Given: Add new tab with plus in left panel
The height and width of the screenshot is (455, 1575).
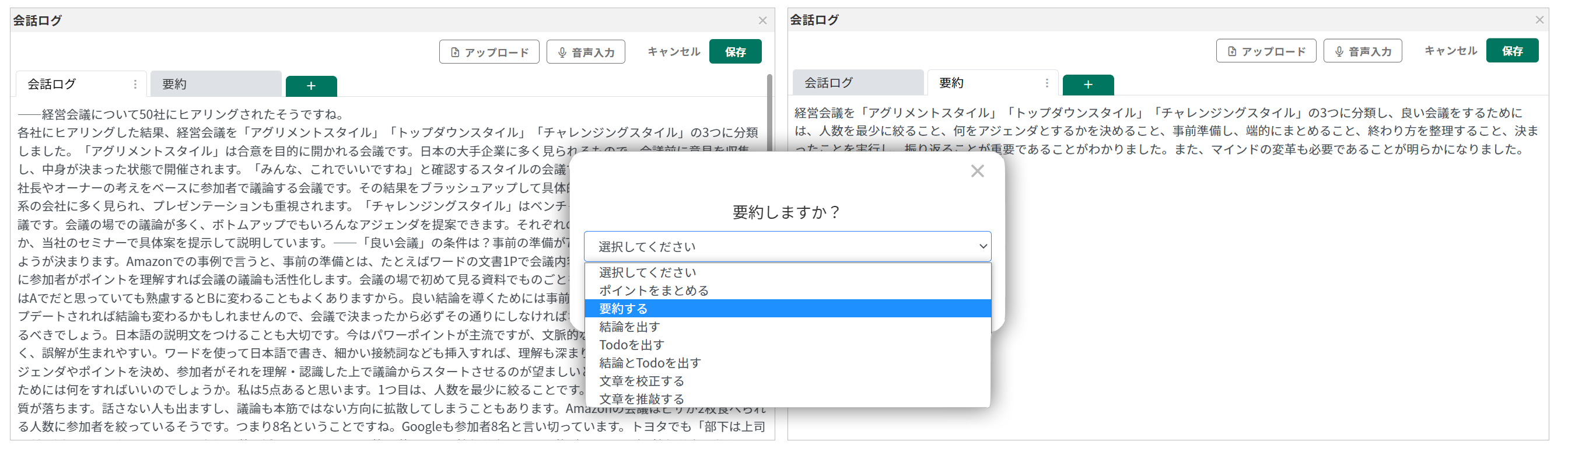Looking at the screenshot, I should tap(311, 86).
